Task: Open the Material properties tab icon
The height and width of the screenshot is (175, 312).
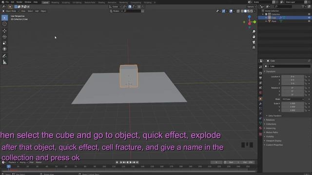Action: pos(260,128)
